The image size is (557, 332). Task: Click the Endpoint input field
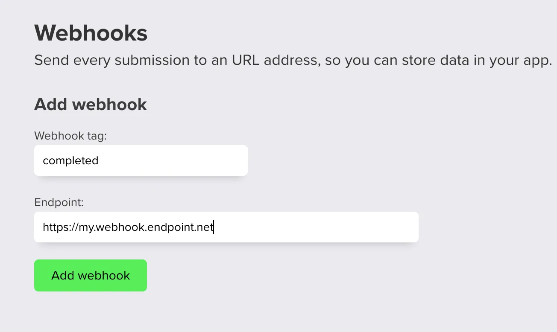coord(226,227)
